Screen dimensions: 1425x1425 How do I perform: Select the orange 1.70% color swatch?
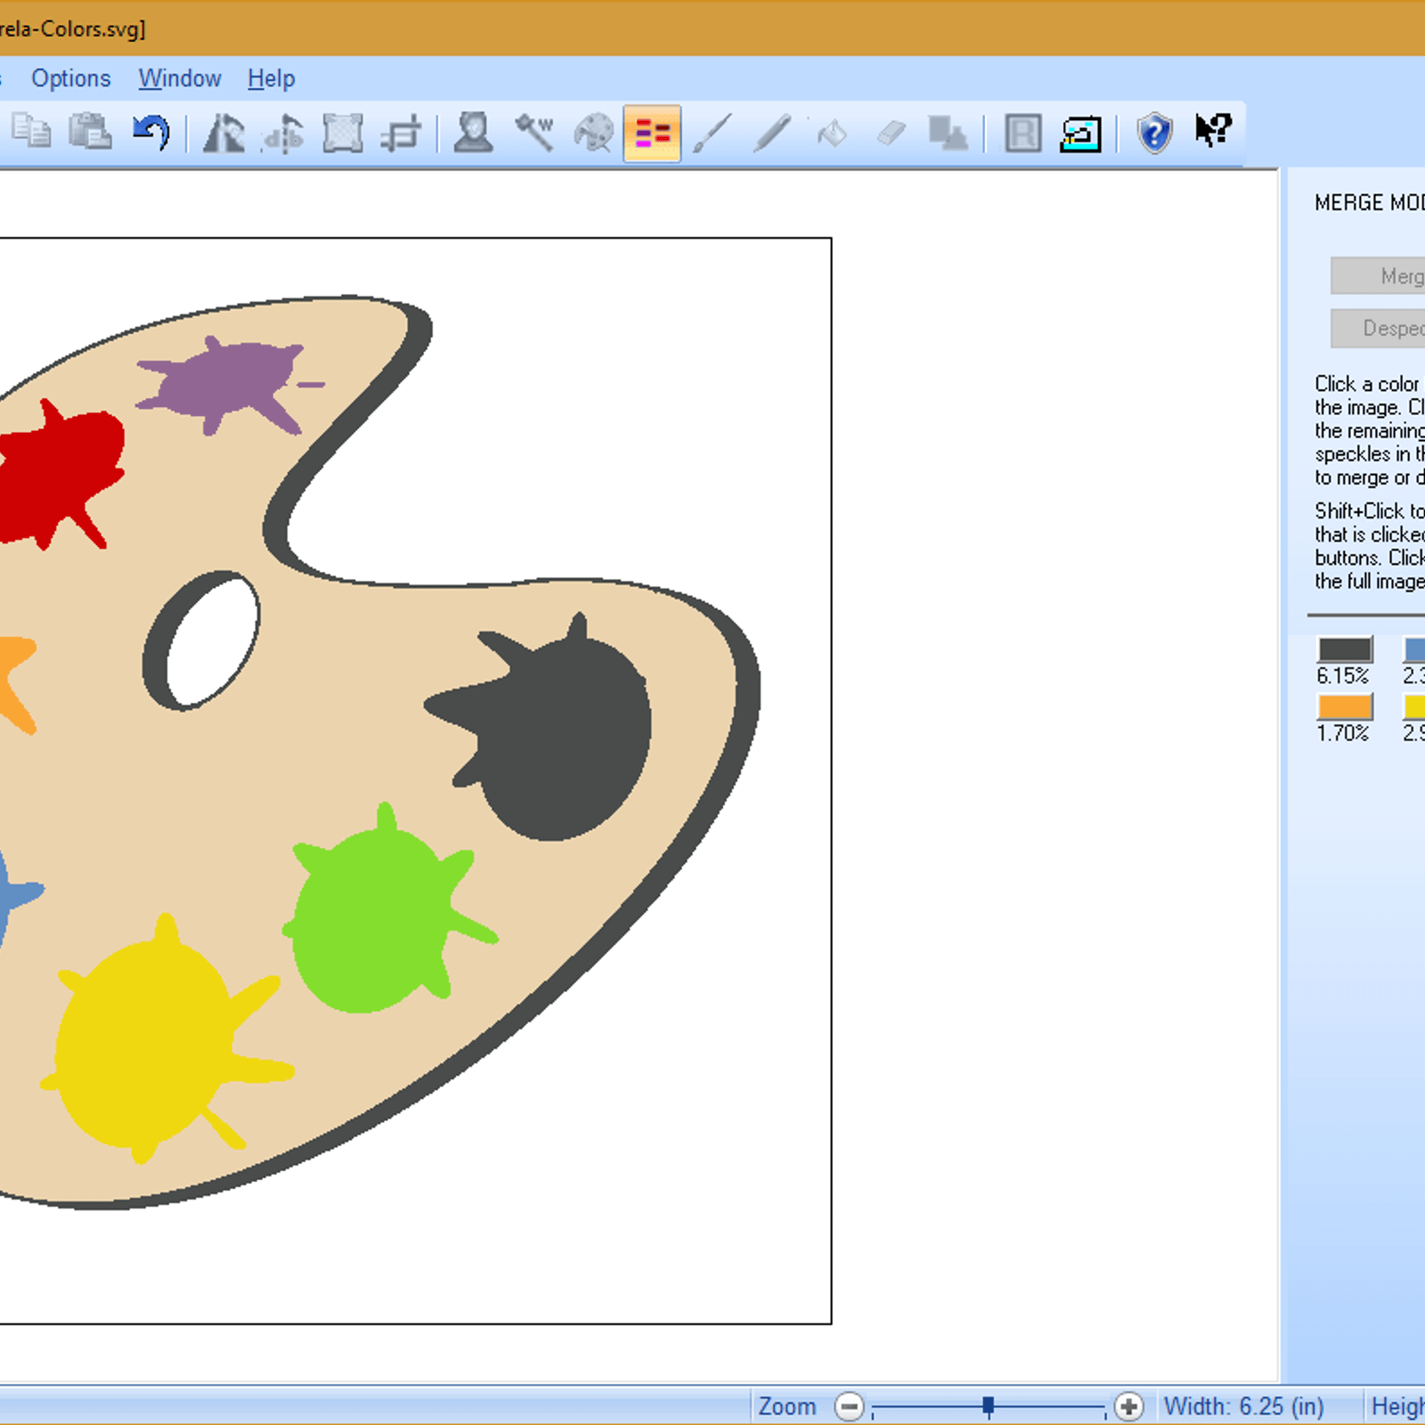(x=1345, y=707)
